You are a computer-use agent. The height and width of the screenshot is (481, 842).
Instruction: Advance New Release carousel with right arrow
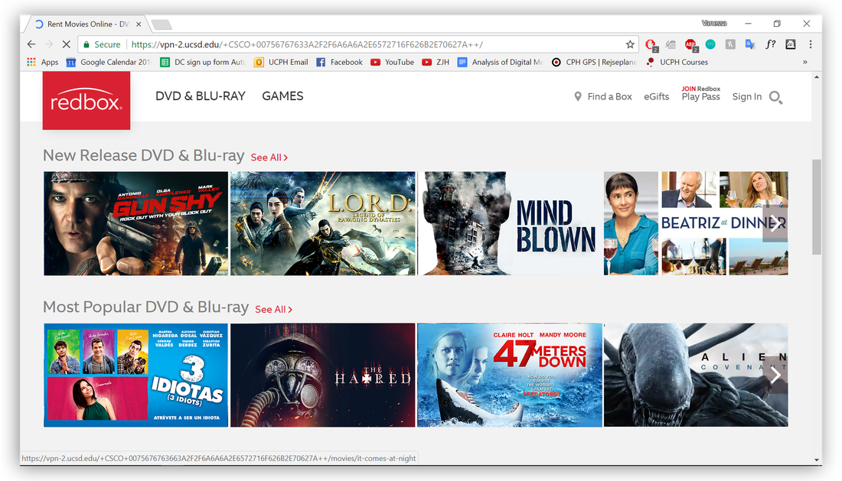775,223
